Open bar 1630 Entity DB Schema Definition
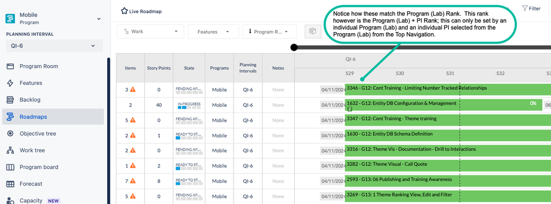 tap(448, 135)
